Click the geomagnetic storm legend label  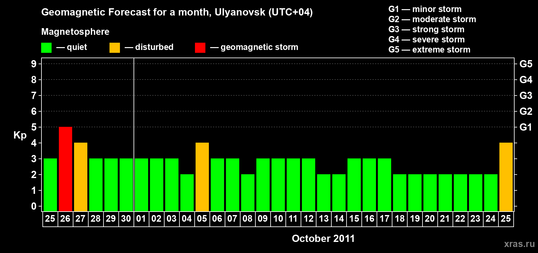(260, 47)
